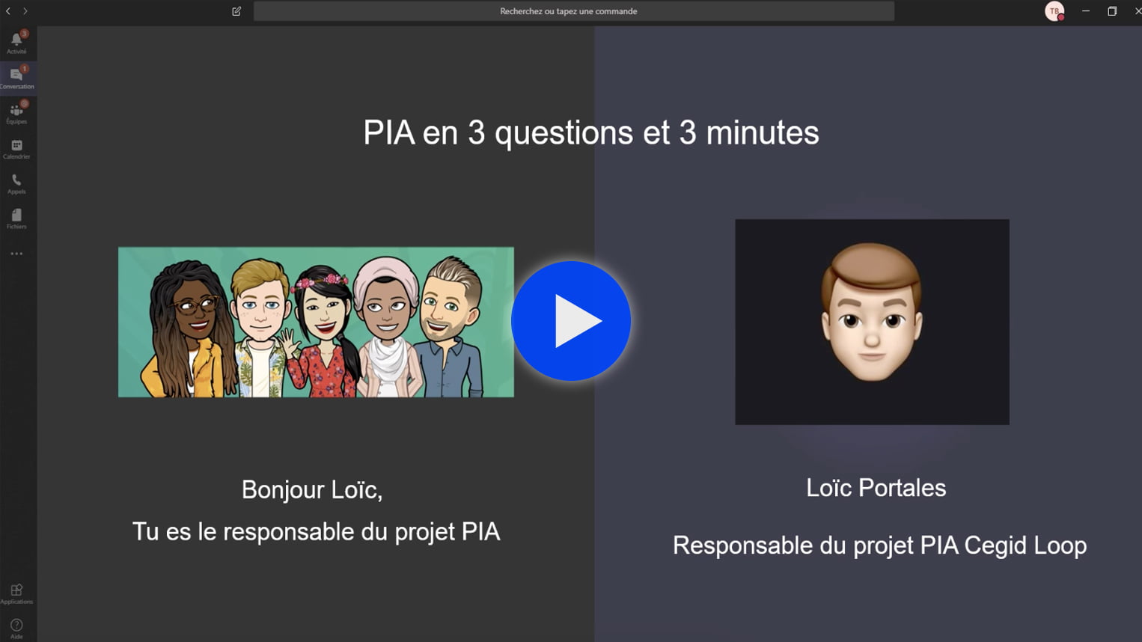1142x642 pixels.
Task: Open the Aide help icon
Action: [16, 629]
